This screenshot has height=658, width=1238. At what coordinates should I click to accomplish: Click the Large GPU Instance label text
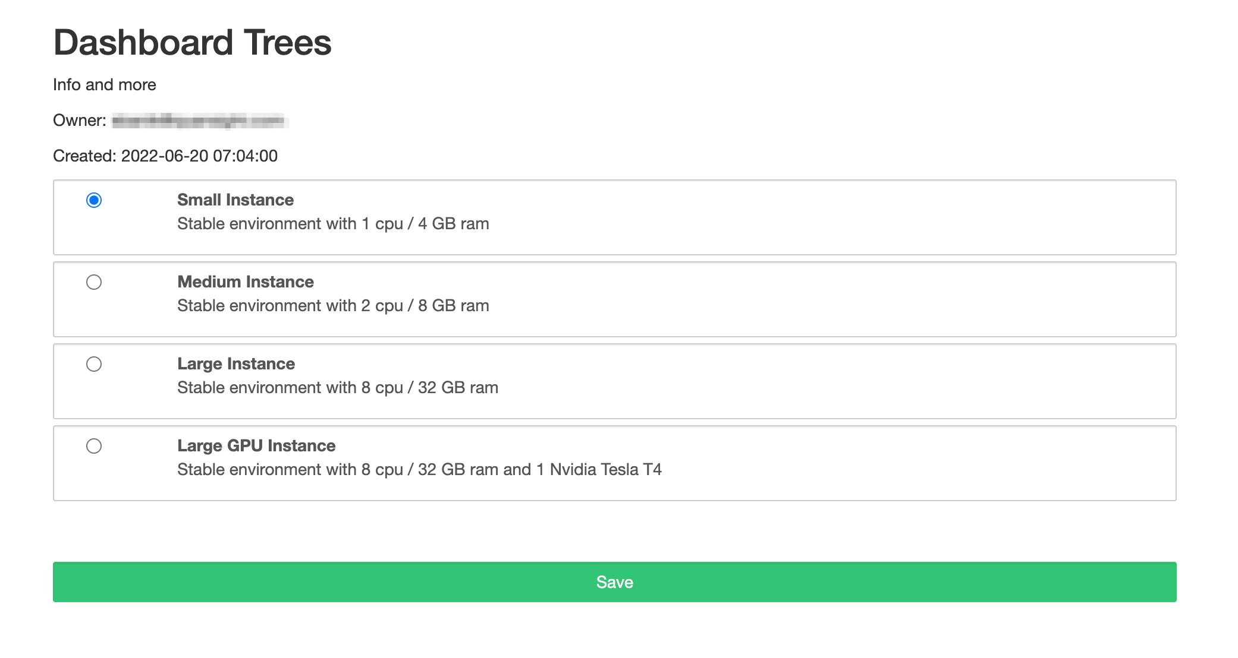point(256,446)
